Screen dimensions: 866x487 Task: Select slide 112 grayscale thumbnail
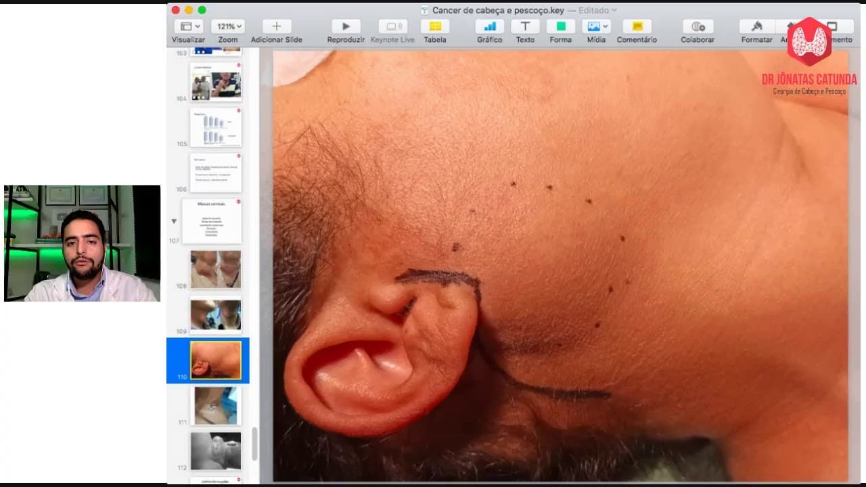pyautogui.click(x=216, y=451)
